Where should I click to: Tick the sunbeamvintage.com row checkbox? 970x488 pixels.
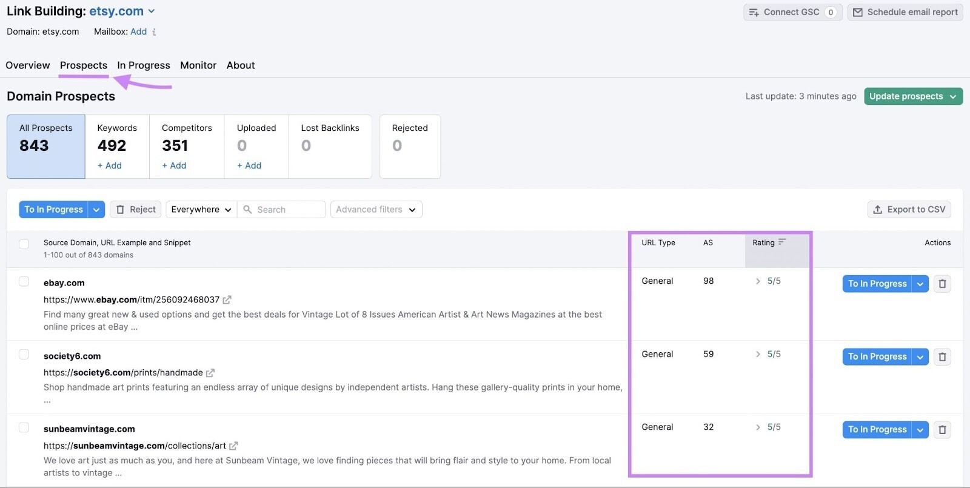(24, 427)
